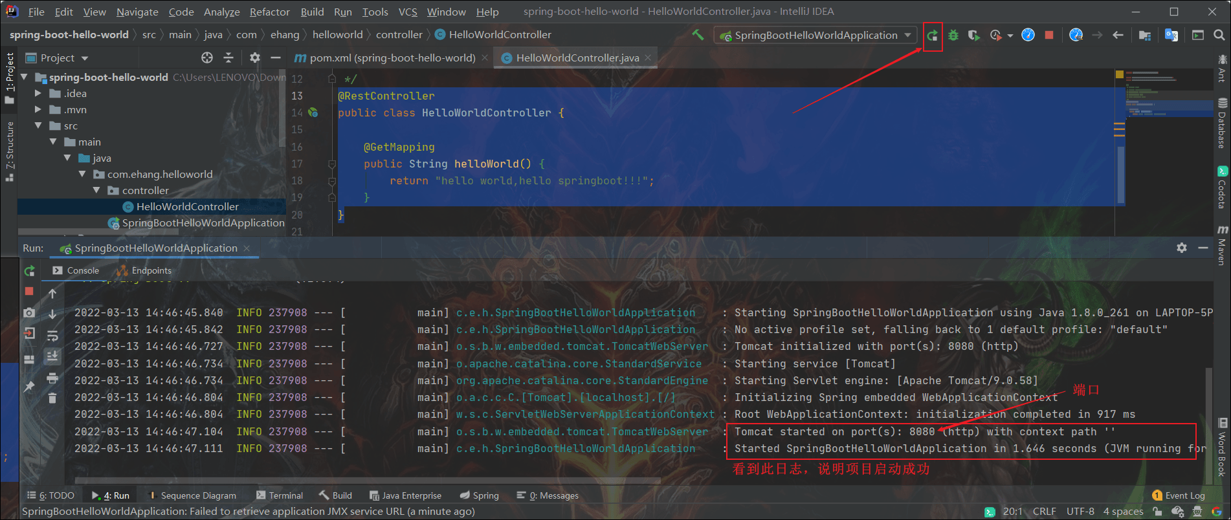The image size is (1231, 520).
Task: Click the up arrow in console toolbar
Action: pyautogui.click(x=52, y=294)
